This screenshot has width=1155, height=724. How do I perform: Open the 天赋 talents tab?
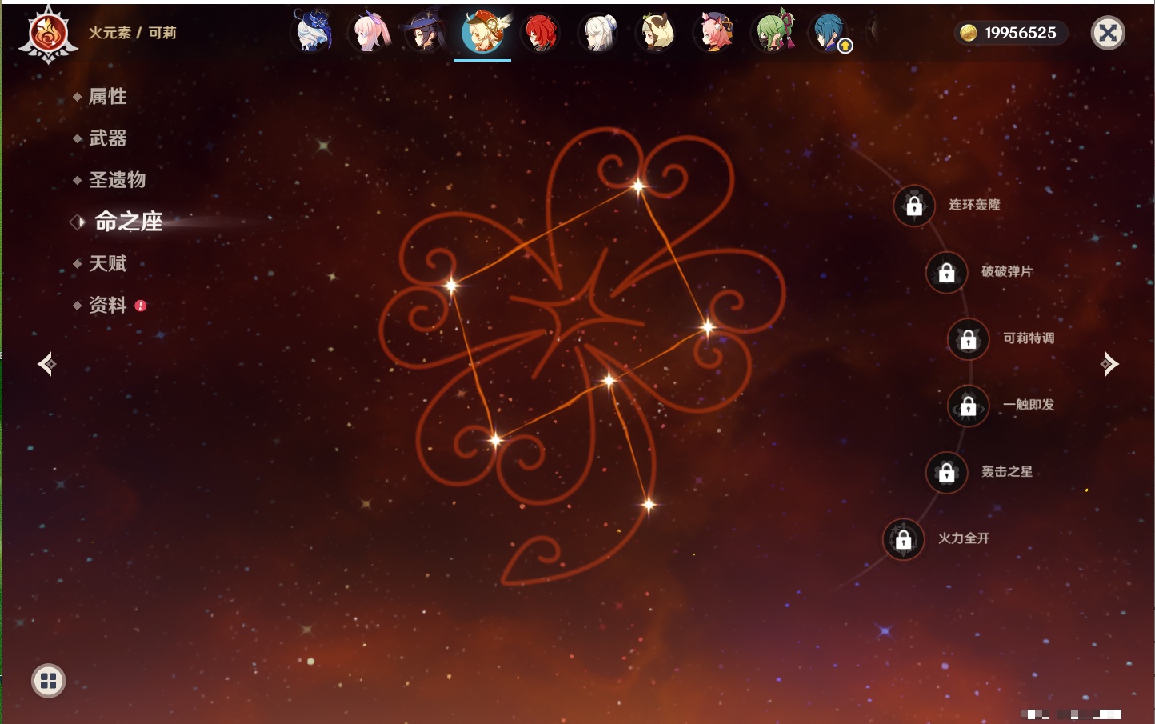point(107,263)
